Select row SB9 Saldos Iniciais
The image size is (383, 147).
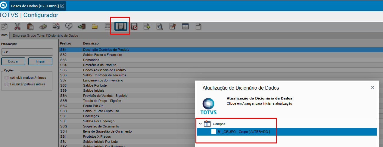coord(127,90)
